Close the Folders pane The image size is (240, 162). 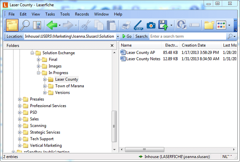[112, 46]
